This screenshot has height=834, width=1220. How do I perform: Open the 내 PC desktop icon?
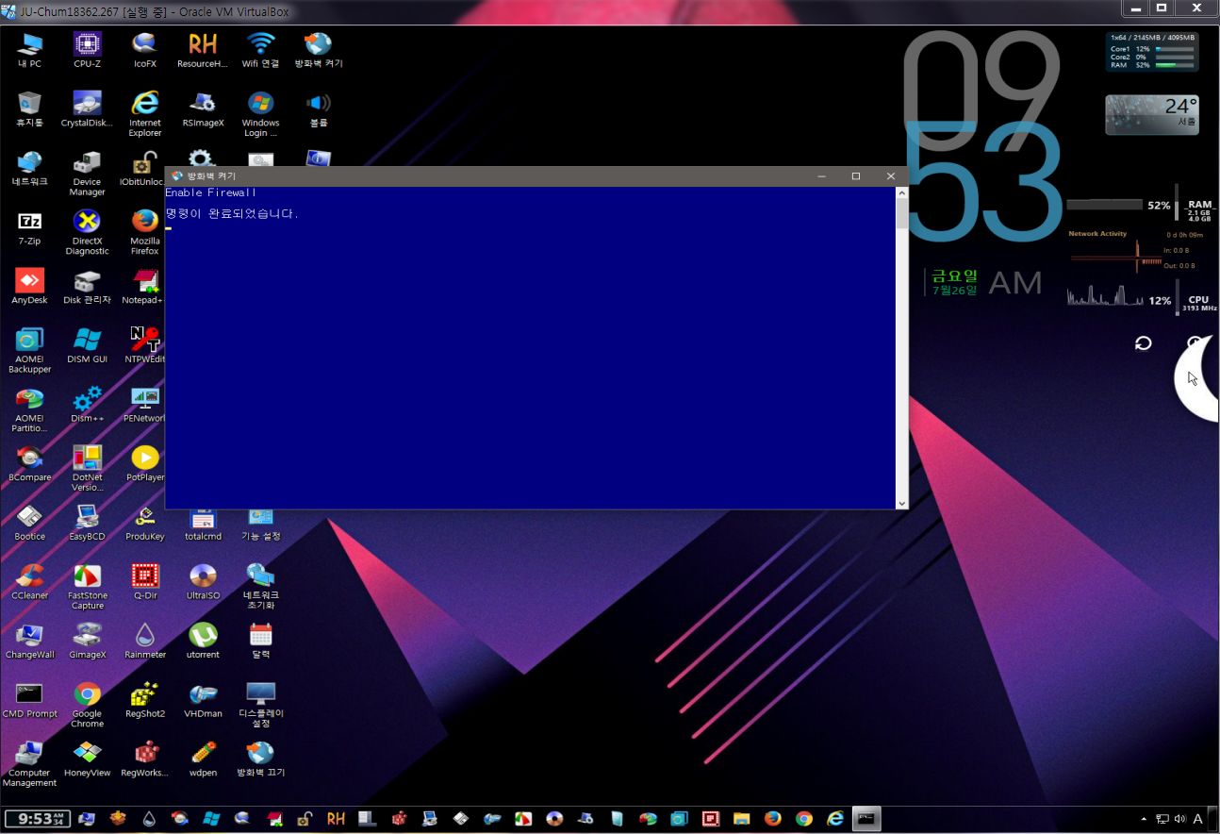click(29, 50)
